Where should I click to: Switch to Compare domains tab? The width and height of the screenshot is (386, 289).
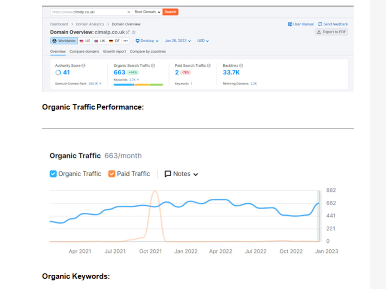pos(84,52)
